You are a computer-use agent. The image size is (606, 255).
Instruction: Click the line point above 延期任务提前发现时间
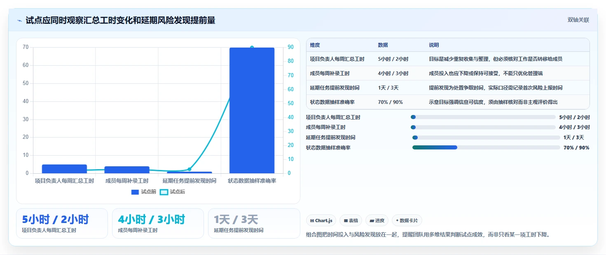coord(190,169)
